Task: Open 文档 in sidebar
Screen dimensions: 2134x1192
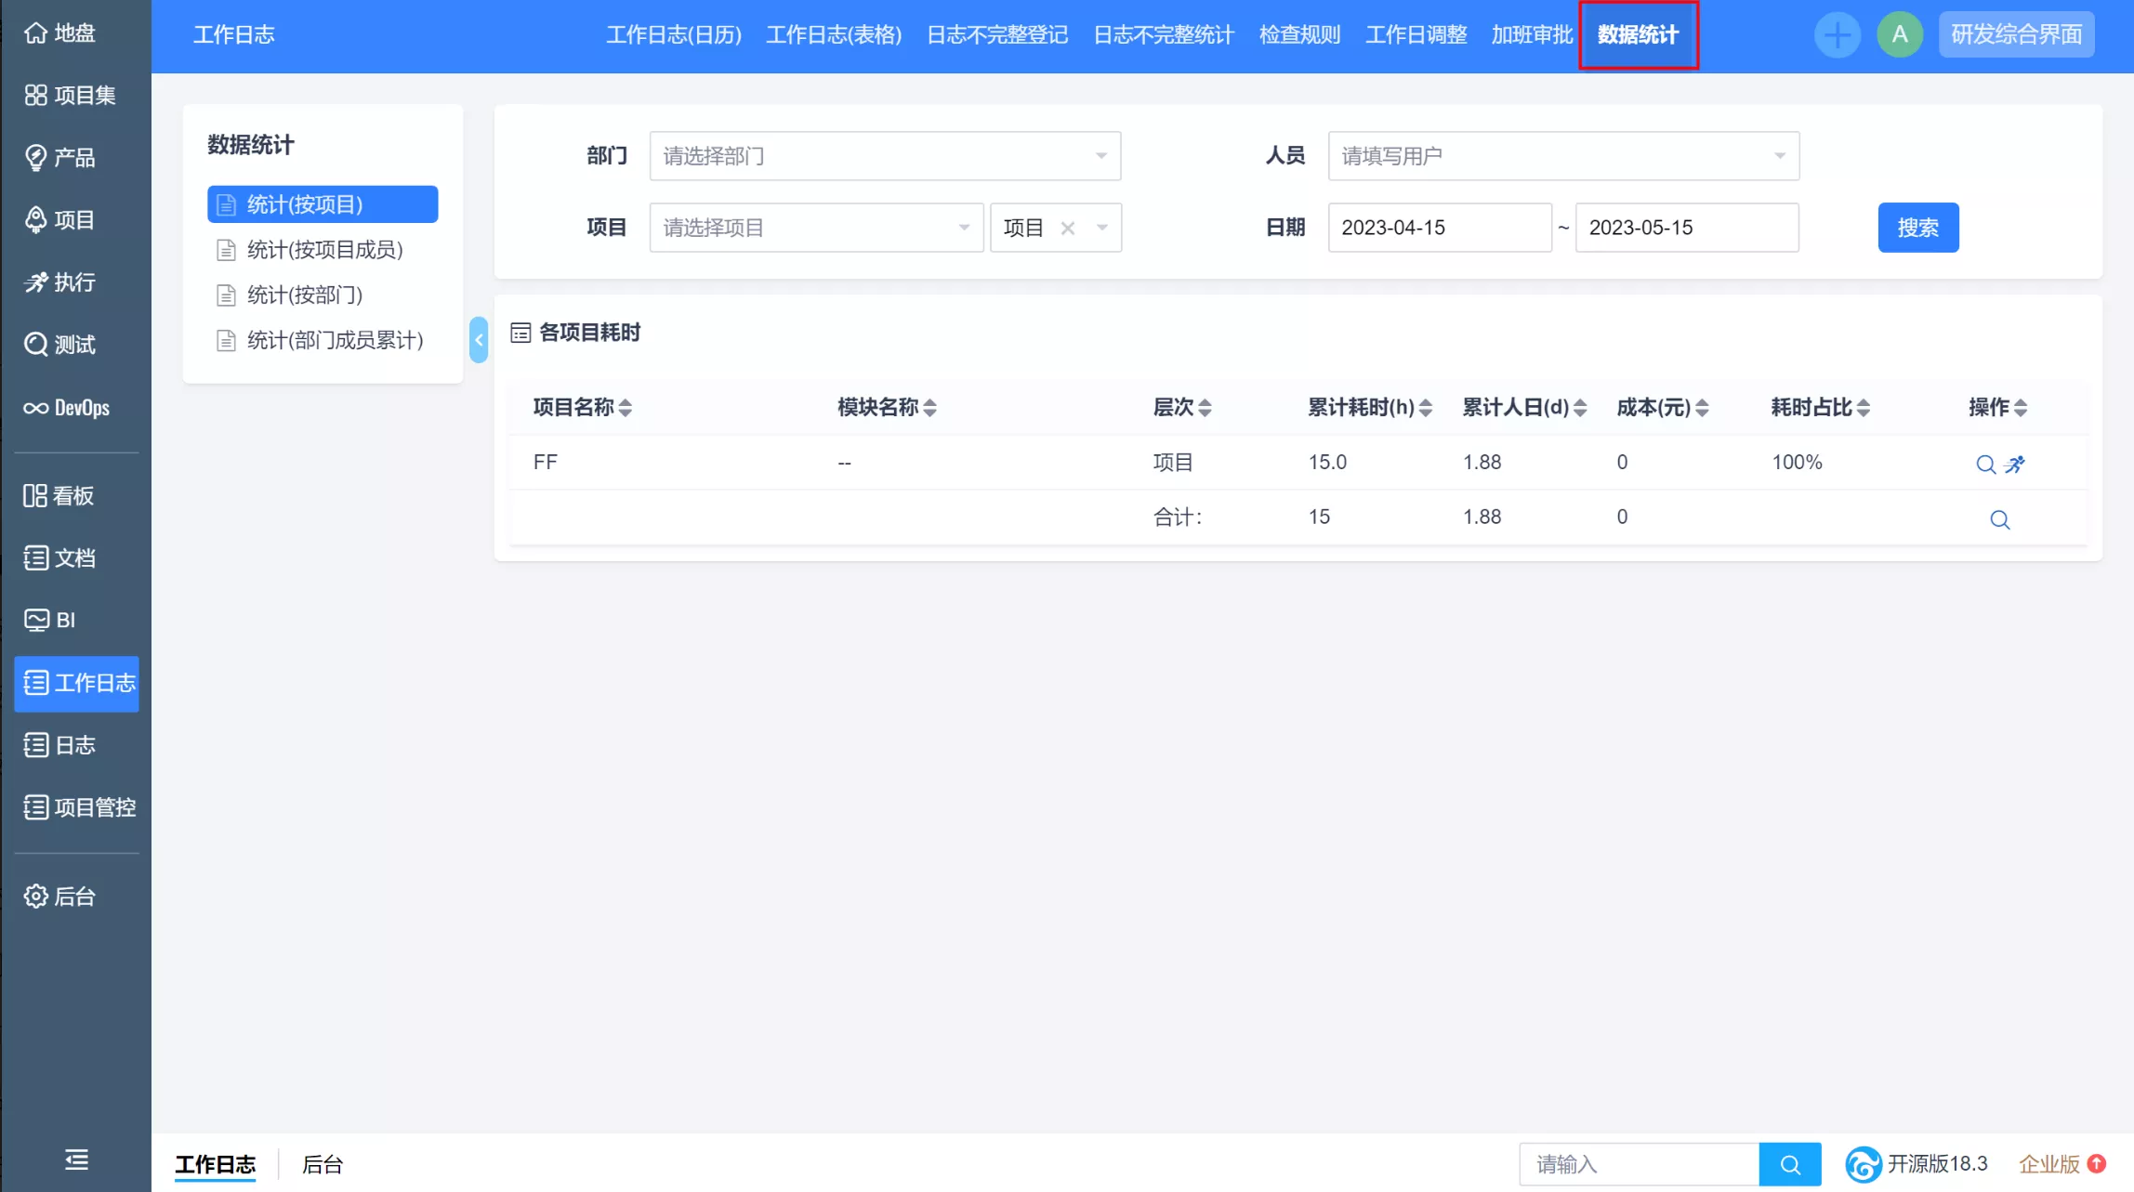Action: point(61,557)
